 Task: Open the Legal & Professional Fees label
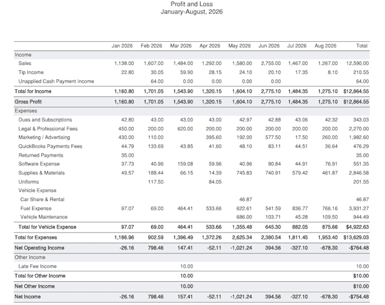(48, 129)
